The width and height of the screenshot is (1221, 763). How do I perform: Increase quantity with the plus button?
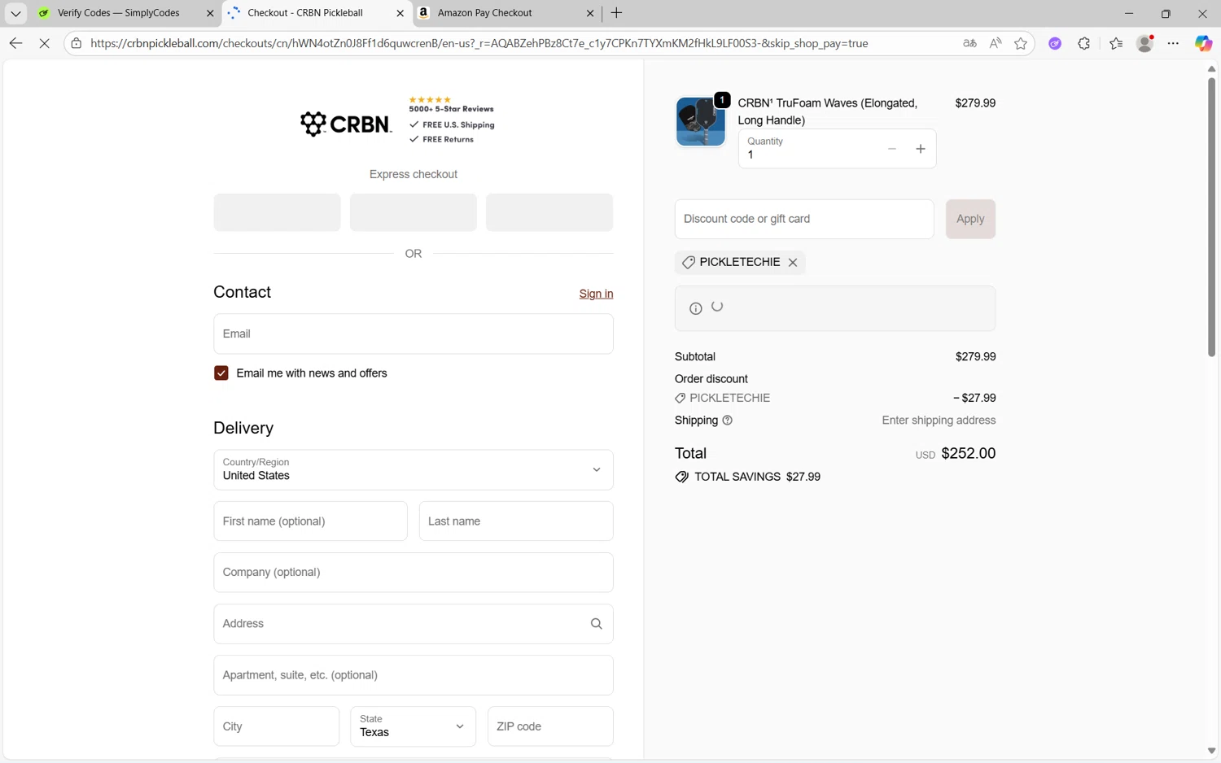(921, 149)
